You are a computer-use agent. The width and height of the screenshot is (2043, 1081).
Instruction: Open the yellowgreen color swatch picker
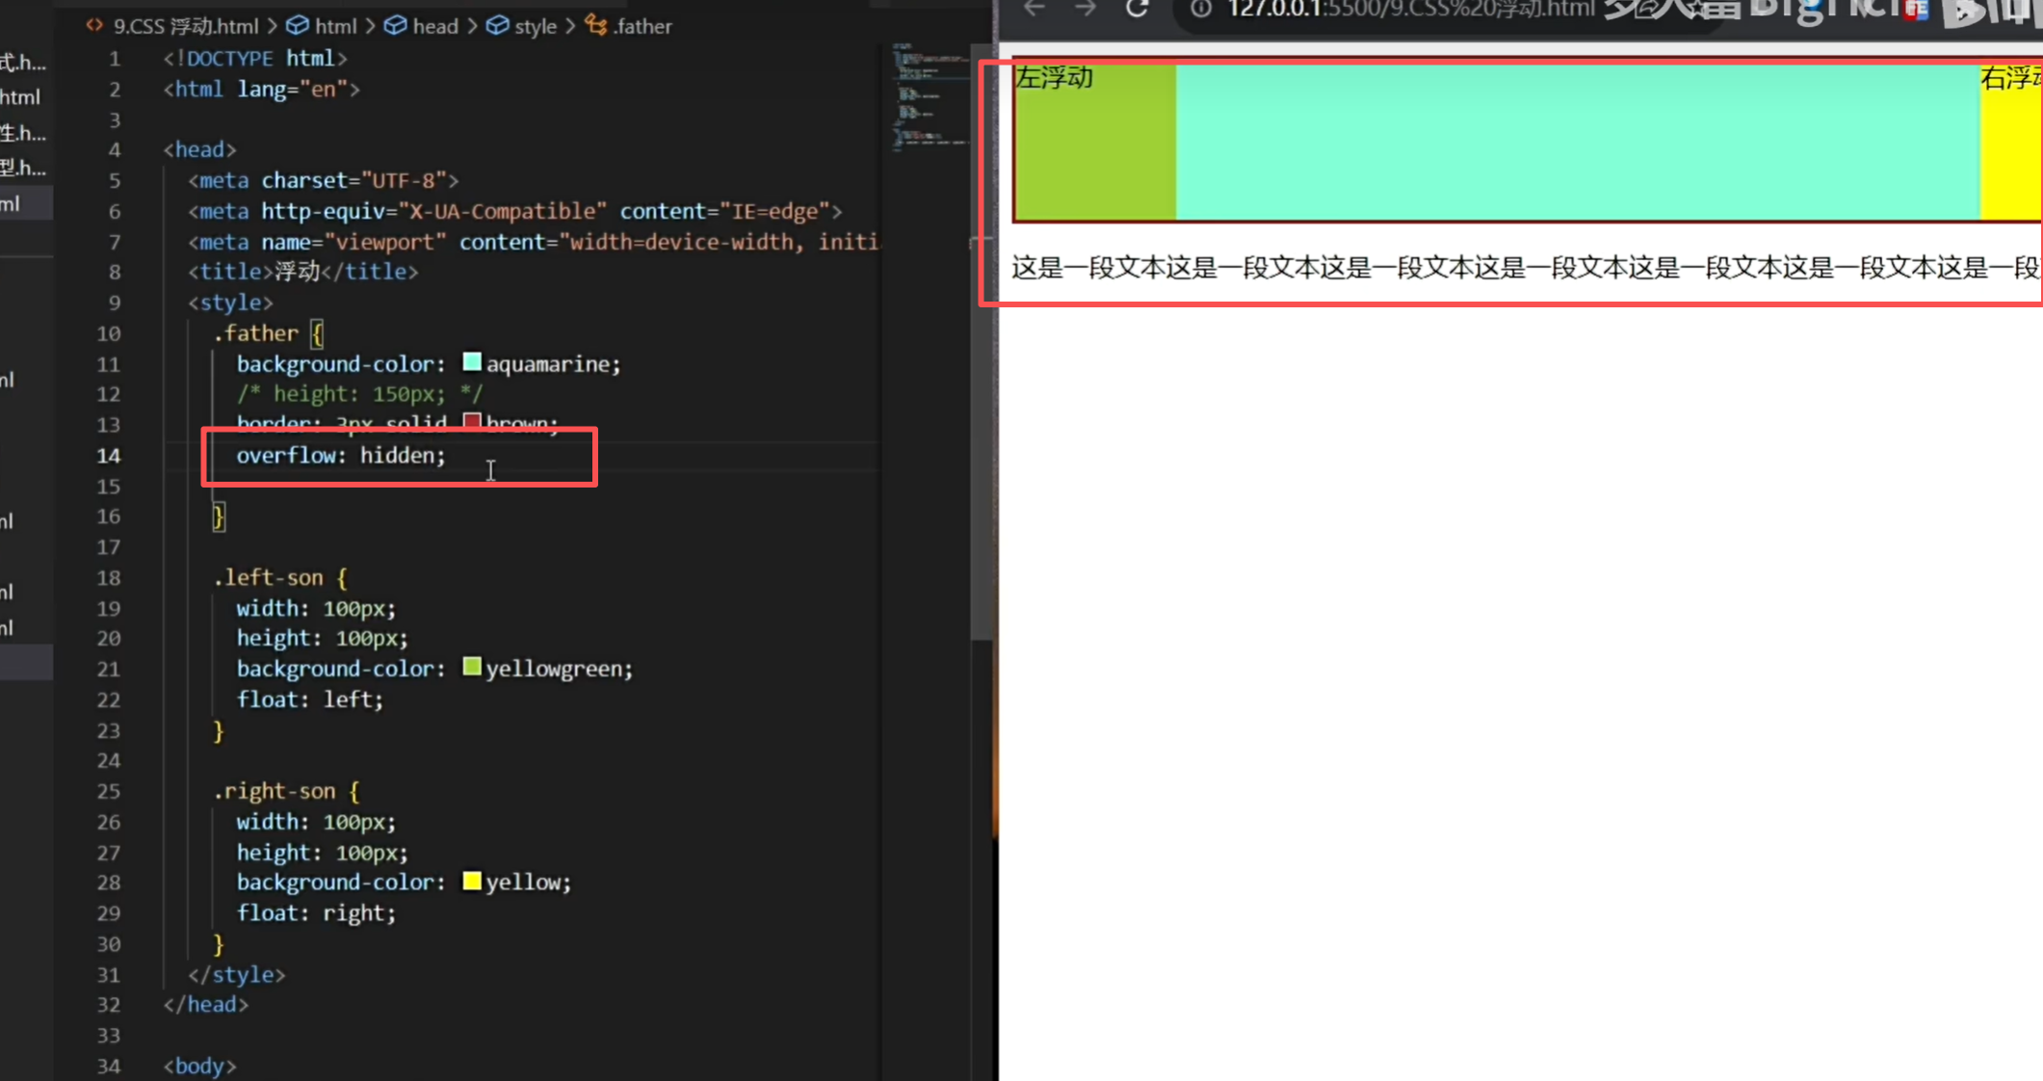click(472, 667)
